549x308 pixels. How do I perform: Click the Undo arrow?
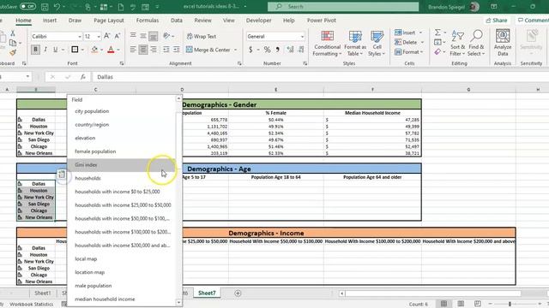click(57, 7)
